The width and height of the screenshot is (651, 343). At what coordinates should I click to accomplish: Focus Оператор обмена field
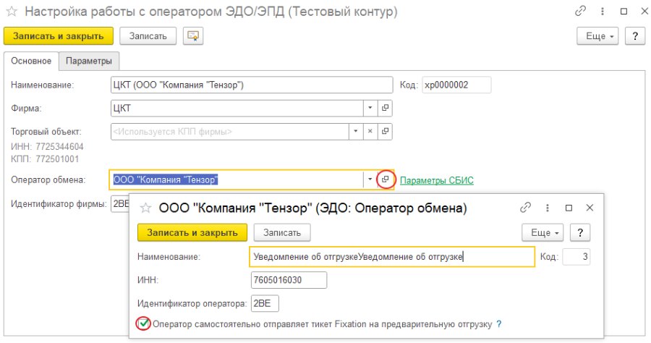coord(237,179)
